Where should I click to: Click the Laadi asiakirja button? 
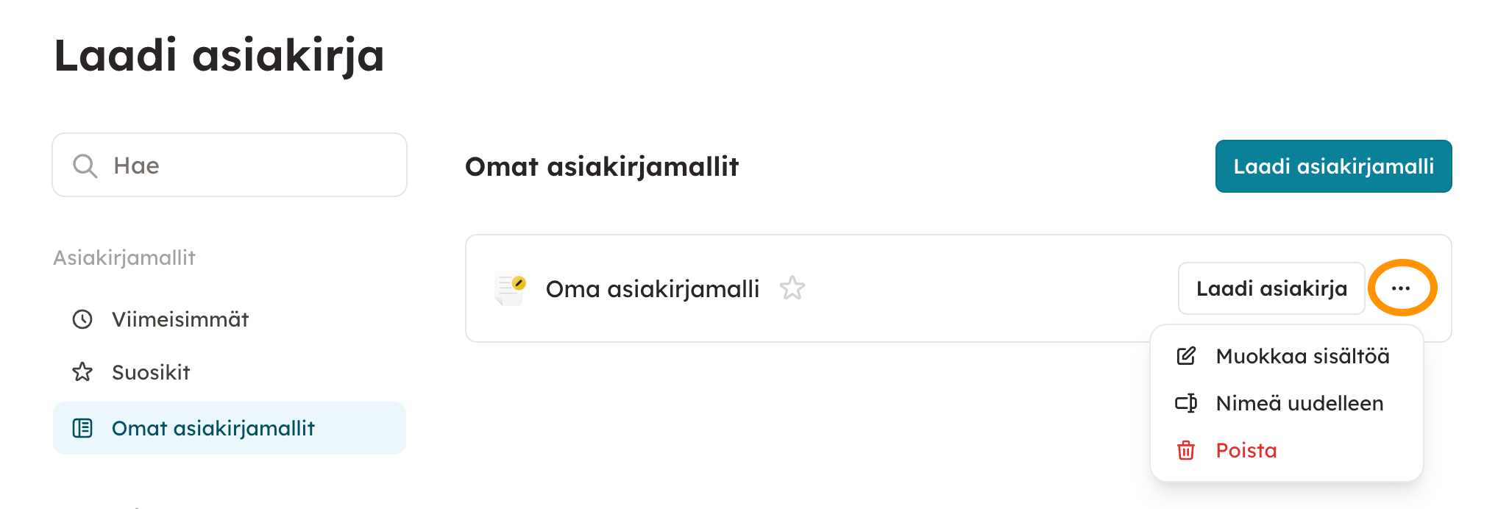(1271, 288)
